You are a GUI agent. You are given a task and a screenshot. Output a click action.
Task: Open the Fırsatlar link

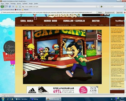pyautogui.click(x=73, y=25)
